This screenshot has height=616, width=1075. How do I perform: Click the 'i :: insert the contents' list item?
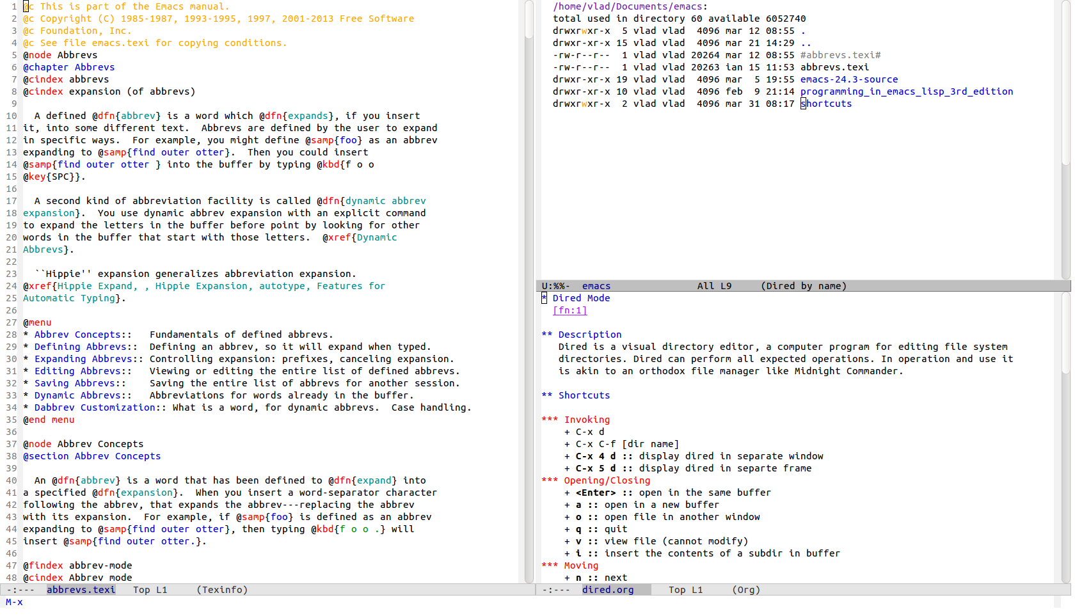pyautogui.click(x=702, y=553)
